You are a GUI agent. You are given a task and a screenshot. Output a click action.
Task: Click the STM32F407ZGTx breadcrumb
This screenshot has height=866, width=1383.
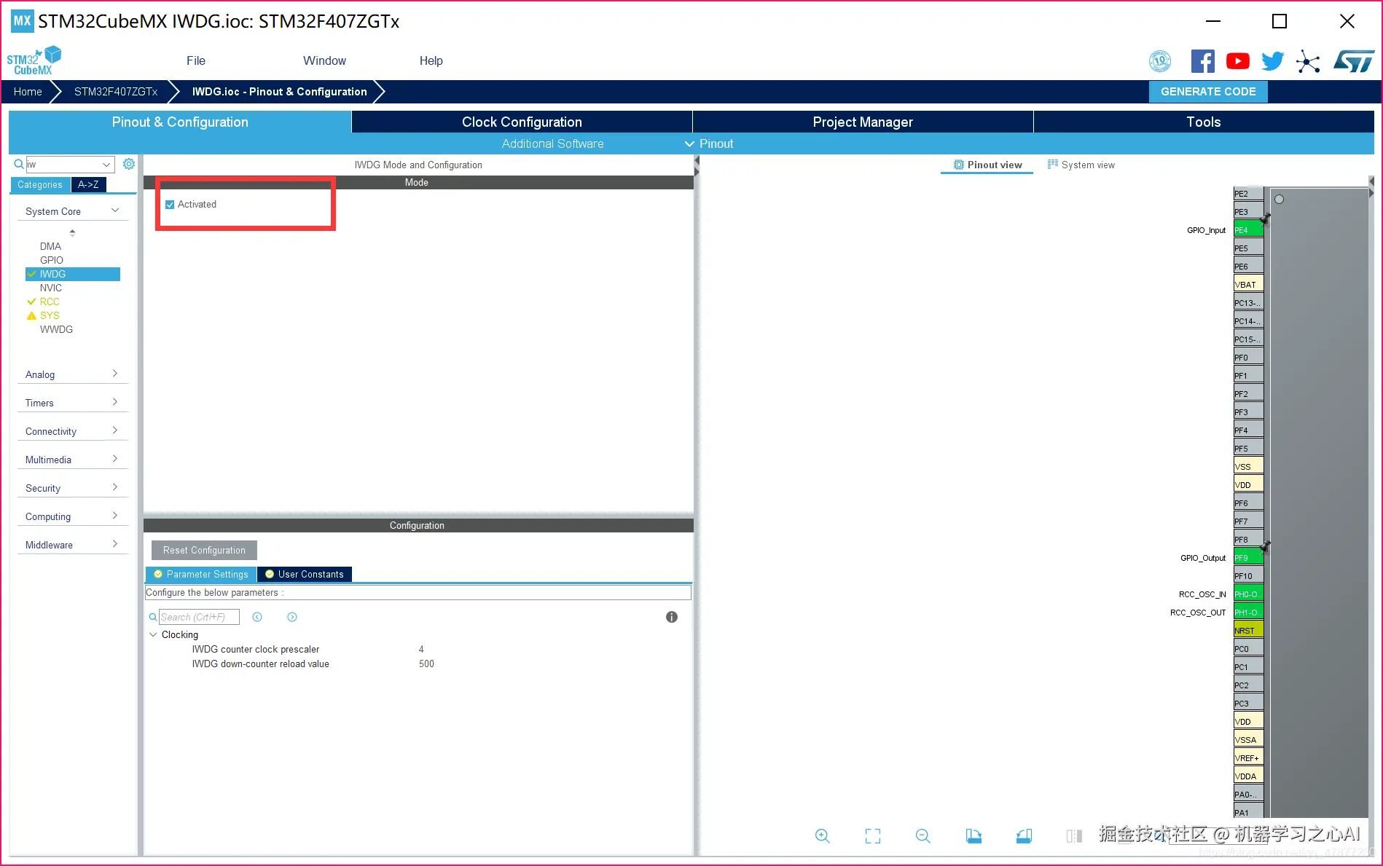116,92
